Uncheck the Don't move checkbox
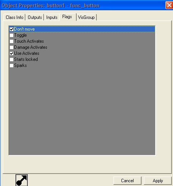Viewport: 173px width, 186px height. [11, 29]
